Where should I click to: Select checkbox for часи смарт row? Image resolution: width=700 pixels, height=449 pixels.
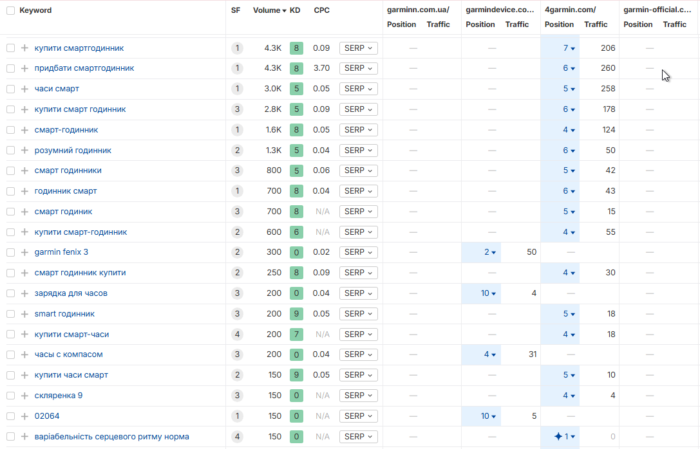(11, 89)
